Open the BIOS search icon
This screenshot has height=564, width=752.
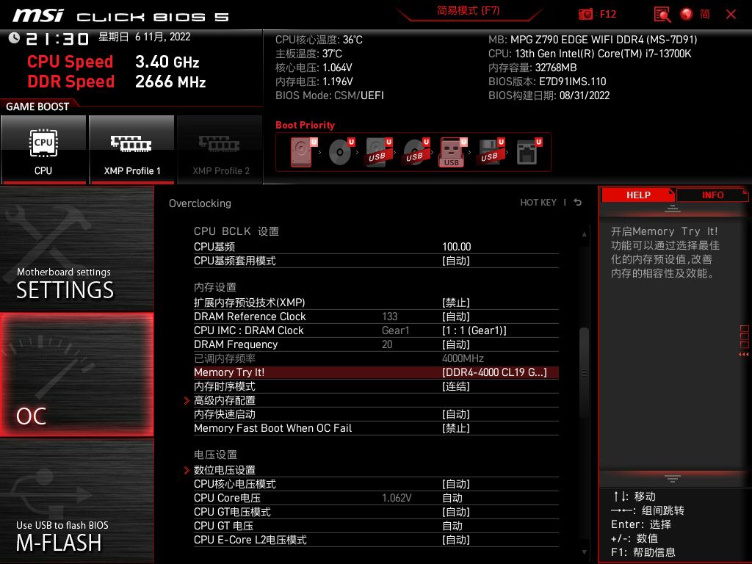pyautogui.click(x=662, y=15)
